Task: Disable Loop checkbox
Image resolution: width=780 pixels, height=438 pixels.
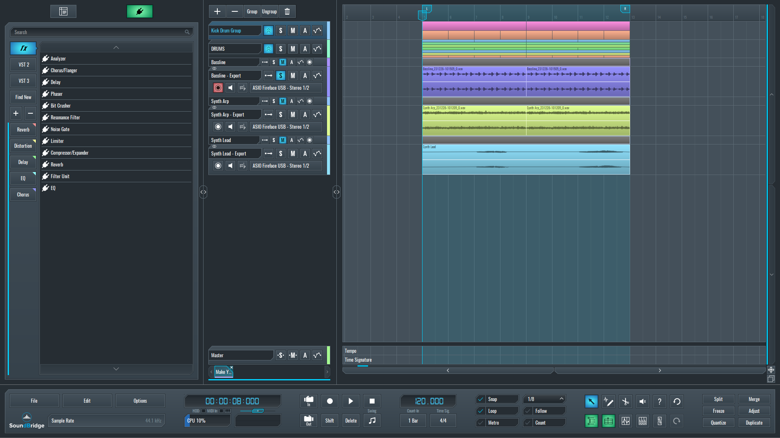Action: tap(481, 411)
